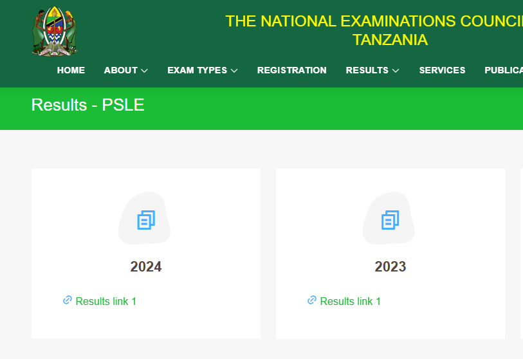The width and height of the screenshot is (523, 359).
Task: Expand the chevron arrow next to EXAM TYPES
Action: [x=234, y=71]
